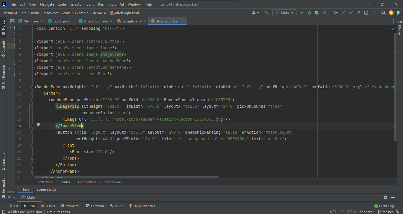Open Search Everywhere magnifier icon
This screenshot has height=214, width=403.
pos(383,13)
